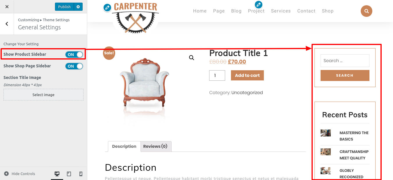This screenshot has width=393, height=180.
Task: Click the edit pencil above the Project menu
Action: (x=258, y=5)
